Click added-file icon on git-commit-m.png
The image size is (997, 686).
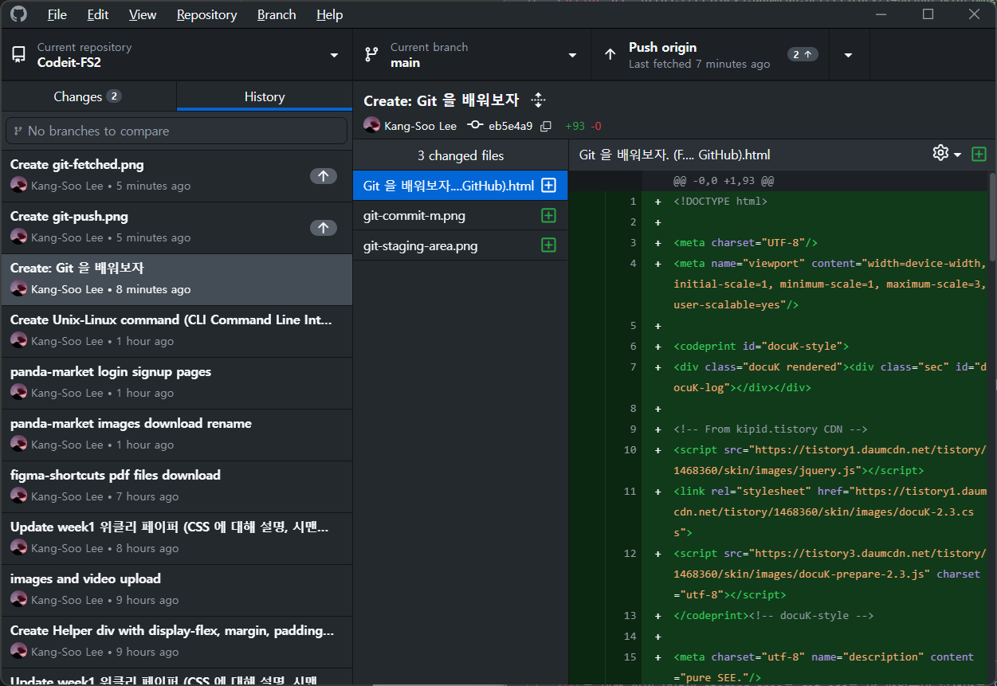[548, 216]
